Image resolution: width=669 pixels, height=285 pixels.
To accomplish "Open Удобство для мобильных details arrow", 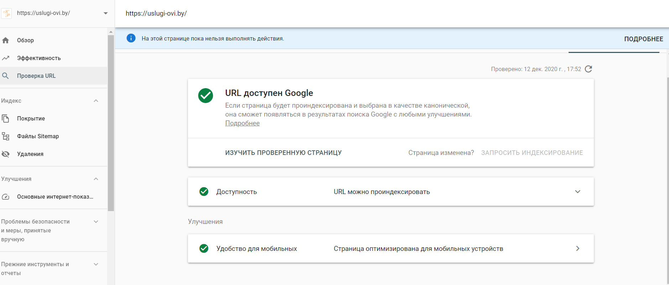I will pos(577,248).
